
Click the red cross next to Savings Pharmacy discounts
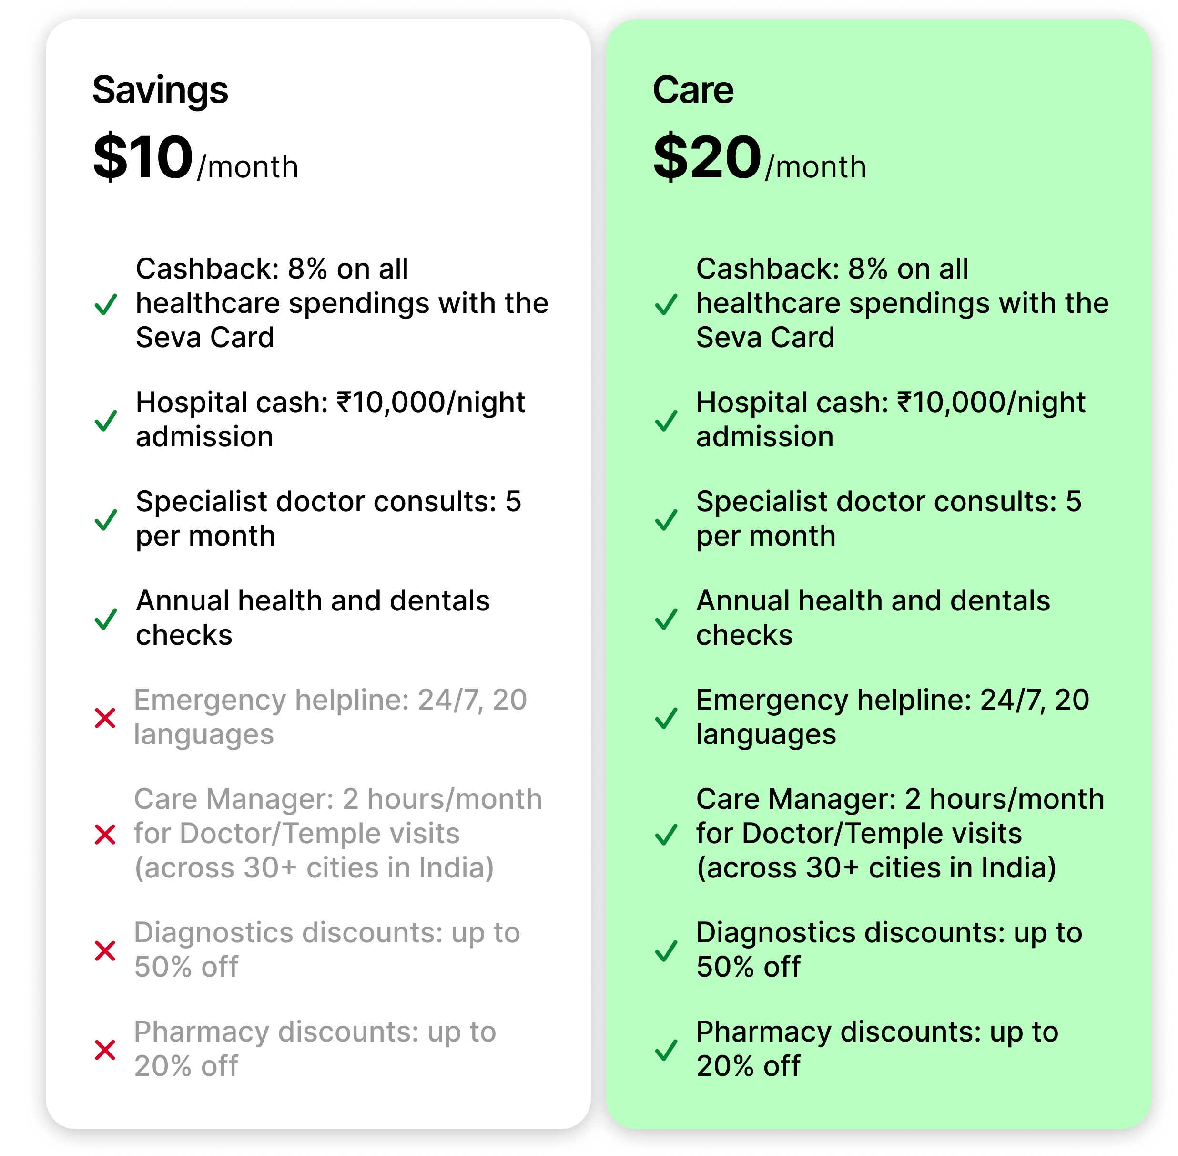[105, 1050]
